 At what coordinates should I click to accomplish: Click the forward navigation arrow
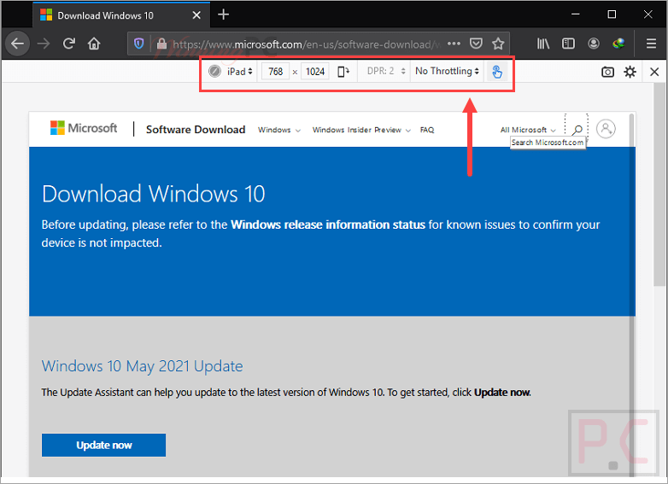point(44,44)
